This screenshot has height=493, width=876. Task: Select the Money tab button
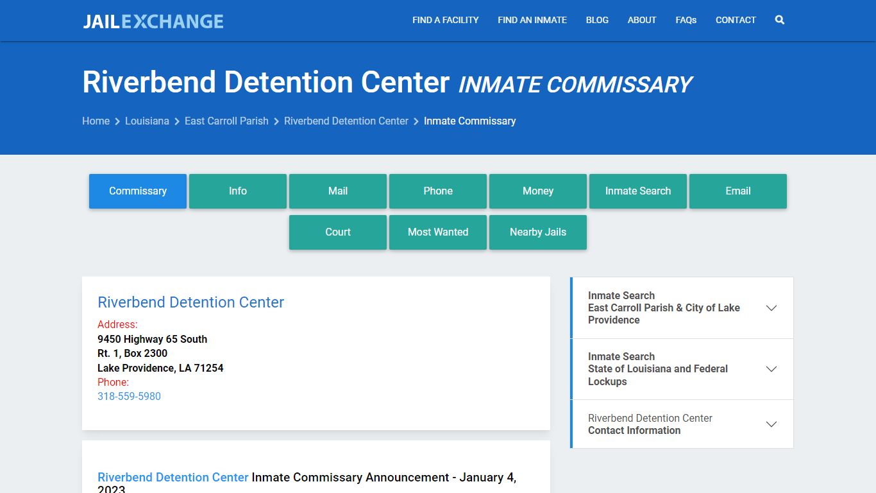[x=538, y=191]
